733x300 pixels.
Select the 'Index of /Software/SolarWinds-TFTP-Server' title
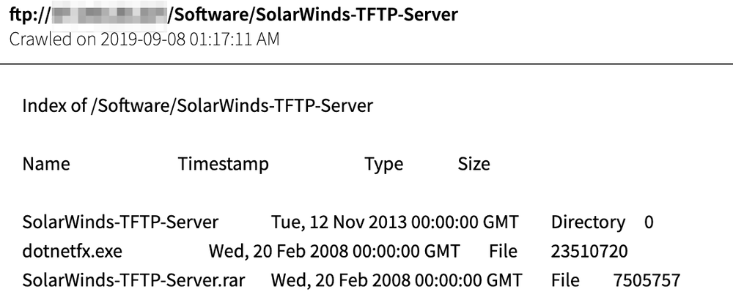198,106
